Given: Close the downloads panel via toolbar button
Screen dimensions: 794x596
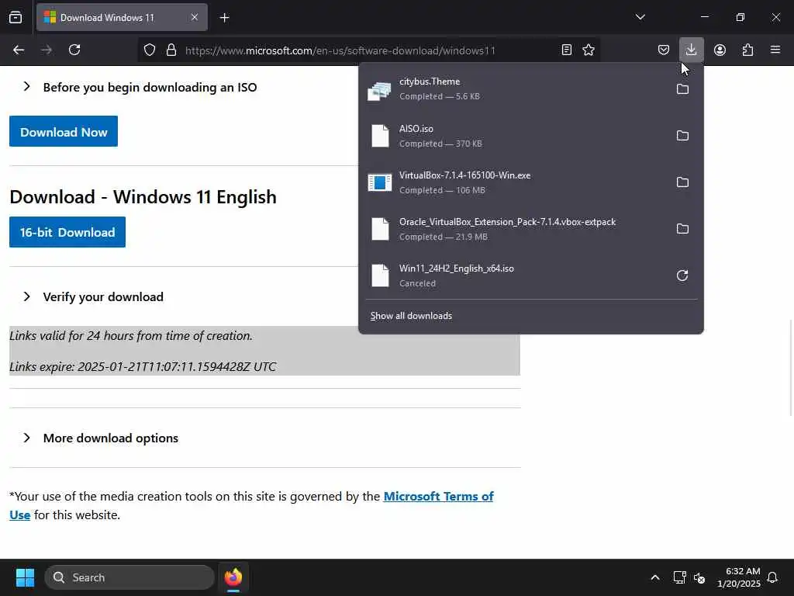Looking at the screenshot, I should pyautogui.click(x=691, y=50).
